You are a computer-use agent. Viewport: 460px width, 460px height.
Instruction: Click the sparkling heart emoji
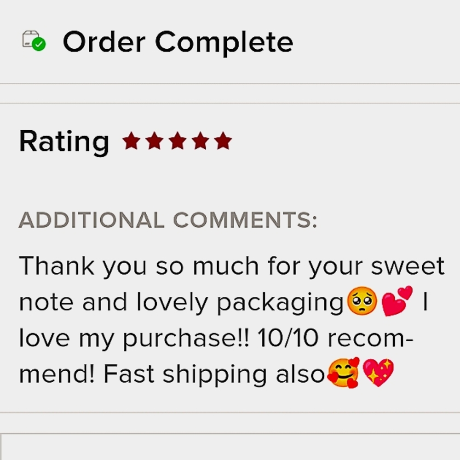378,373
